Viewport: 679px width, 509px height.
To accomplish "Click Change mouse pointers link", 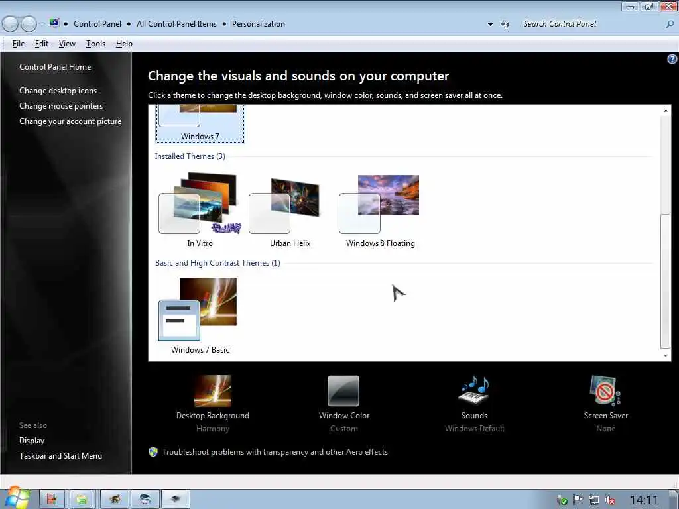I will coord(61,105).
